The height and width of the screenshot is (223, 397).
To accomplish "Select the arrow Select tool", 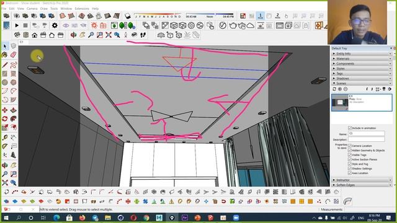I will tap(5, 46).
